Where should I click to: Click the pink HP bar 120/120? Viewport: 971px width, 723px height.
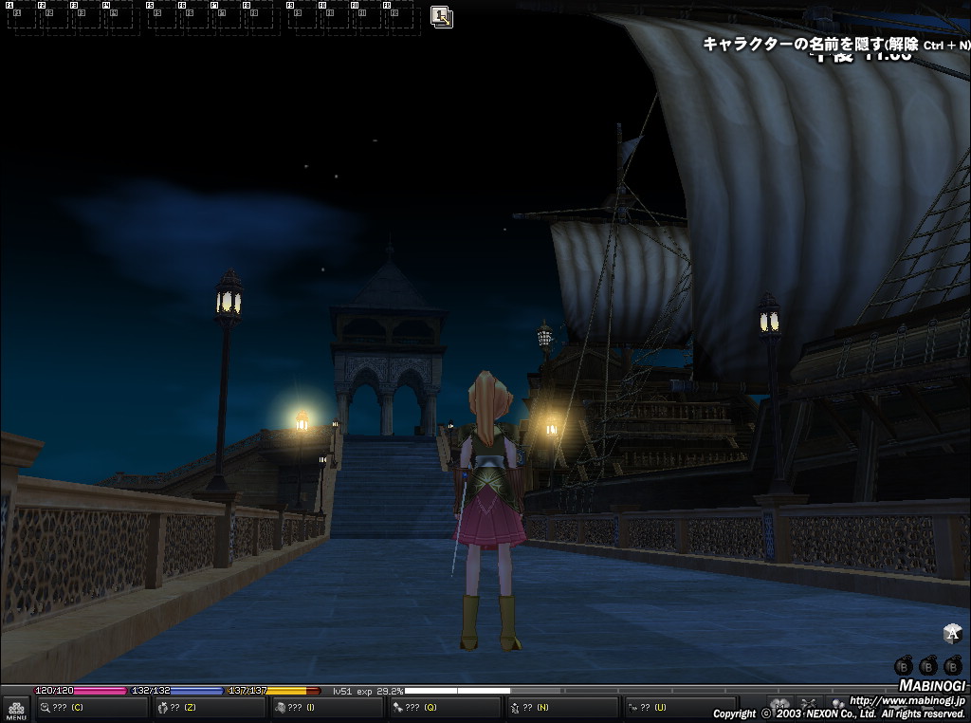click(81, 690)
